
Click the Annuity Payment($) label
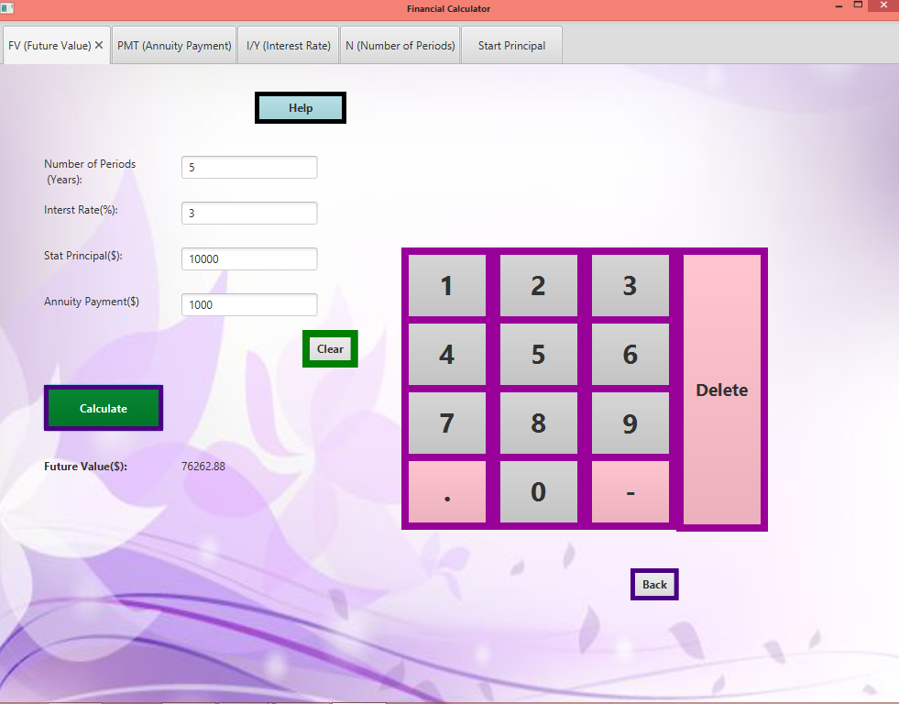tap(91, 302)
